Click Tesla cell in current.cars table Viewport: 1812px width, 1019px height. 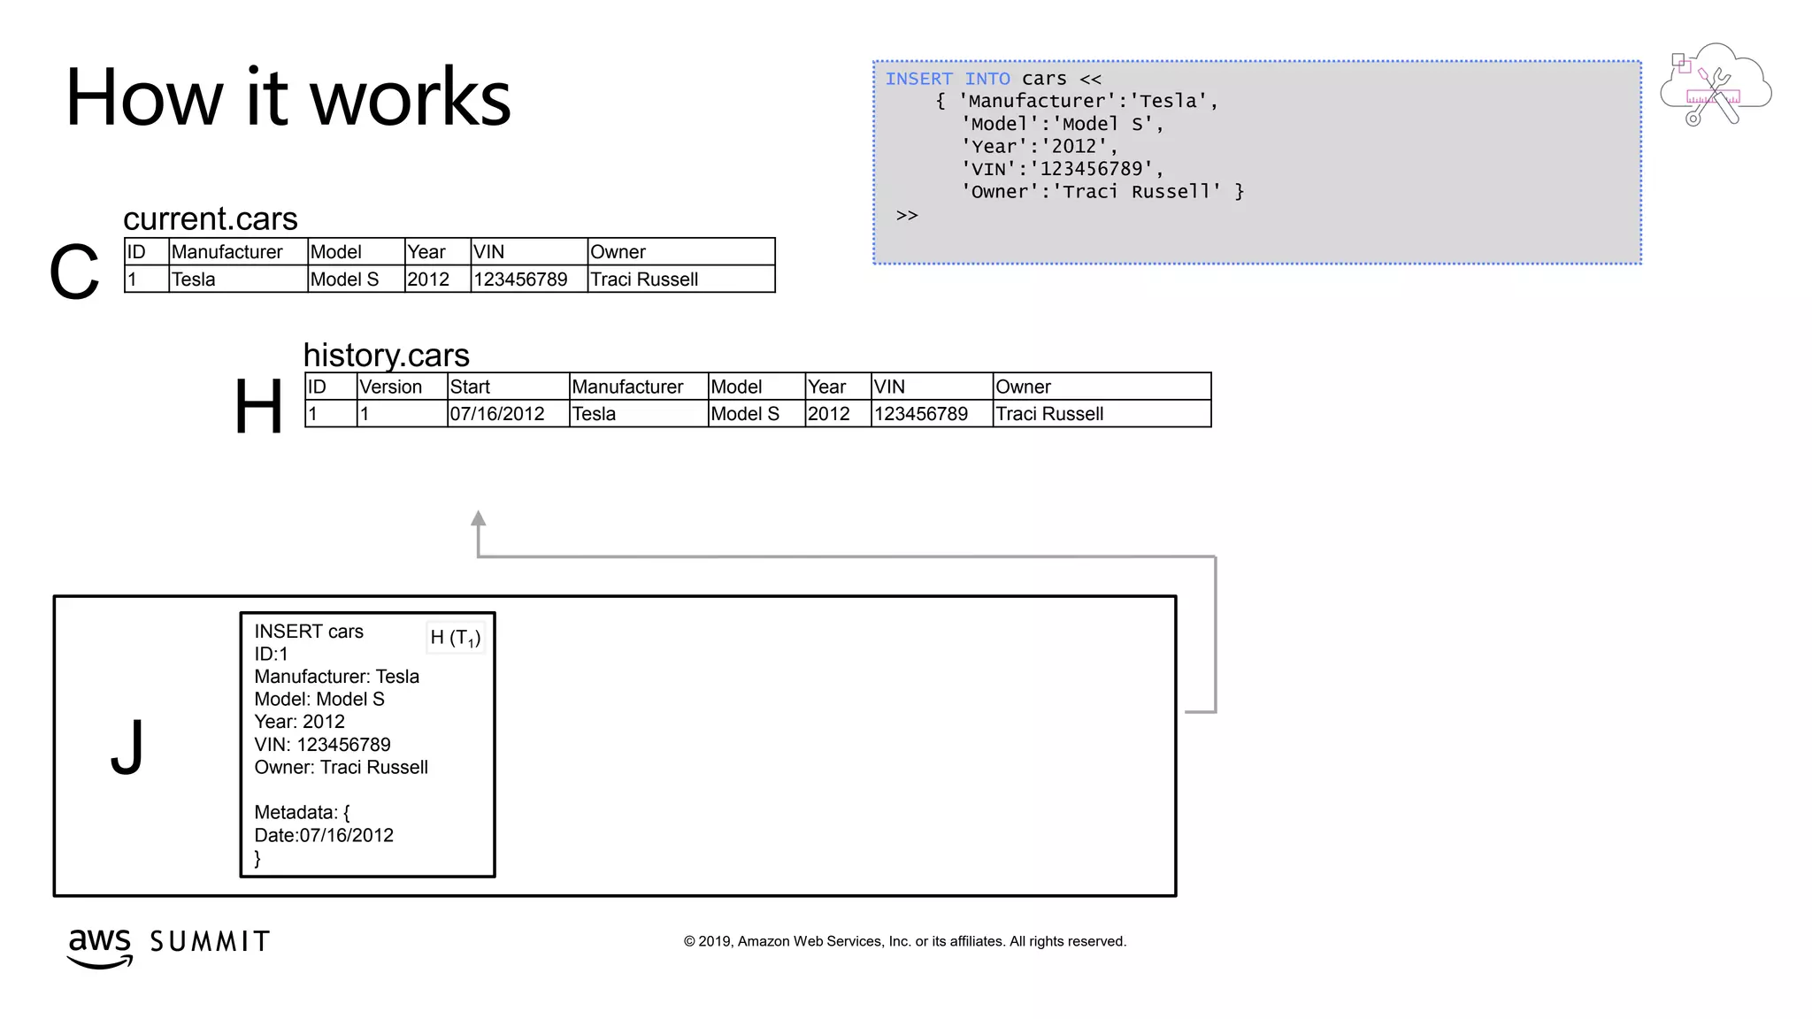[x=194, y=280]
